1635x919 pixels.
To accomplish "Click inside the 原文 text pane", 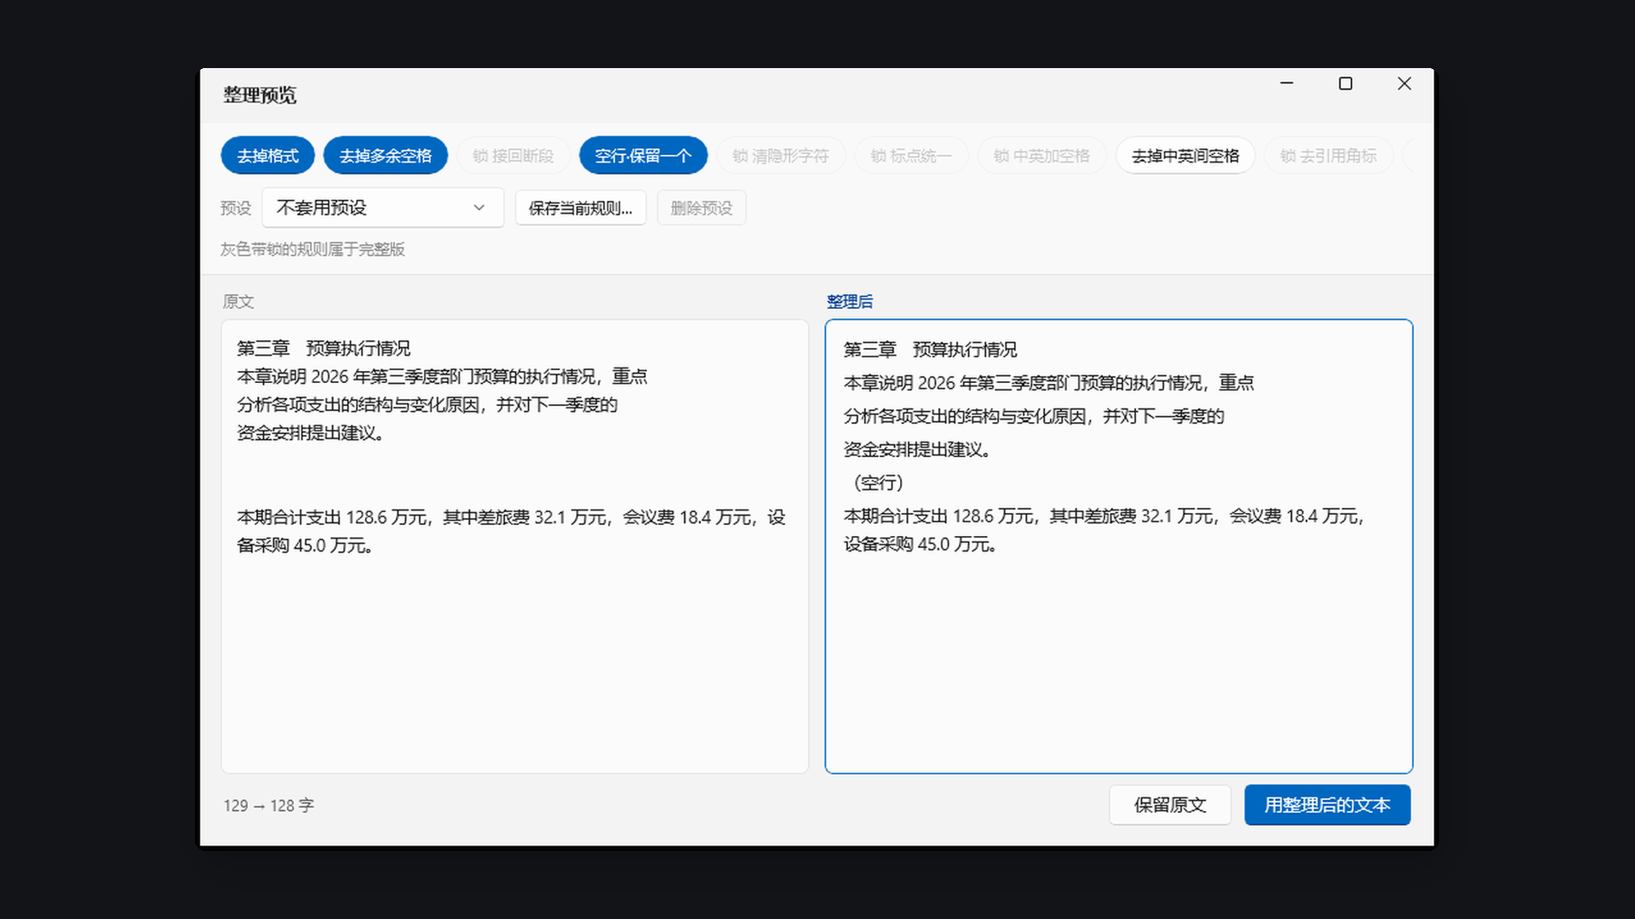I will tap(514, 546).
